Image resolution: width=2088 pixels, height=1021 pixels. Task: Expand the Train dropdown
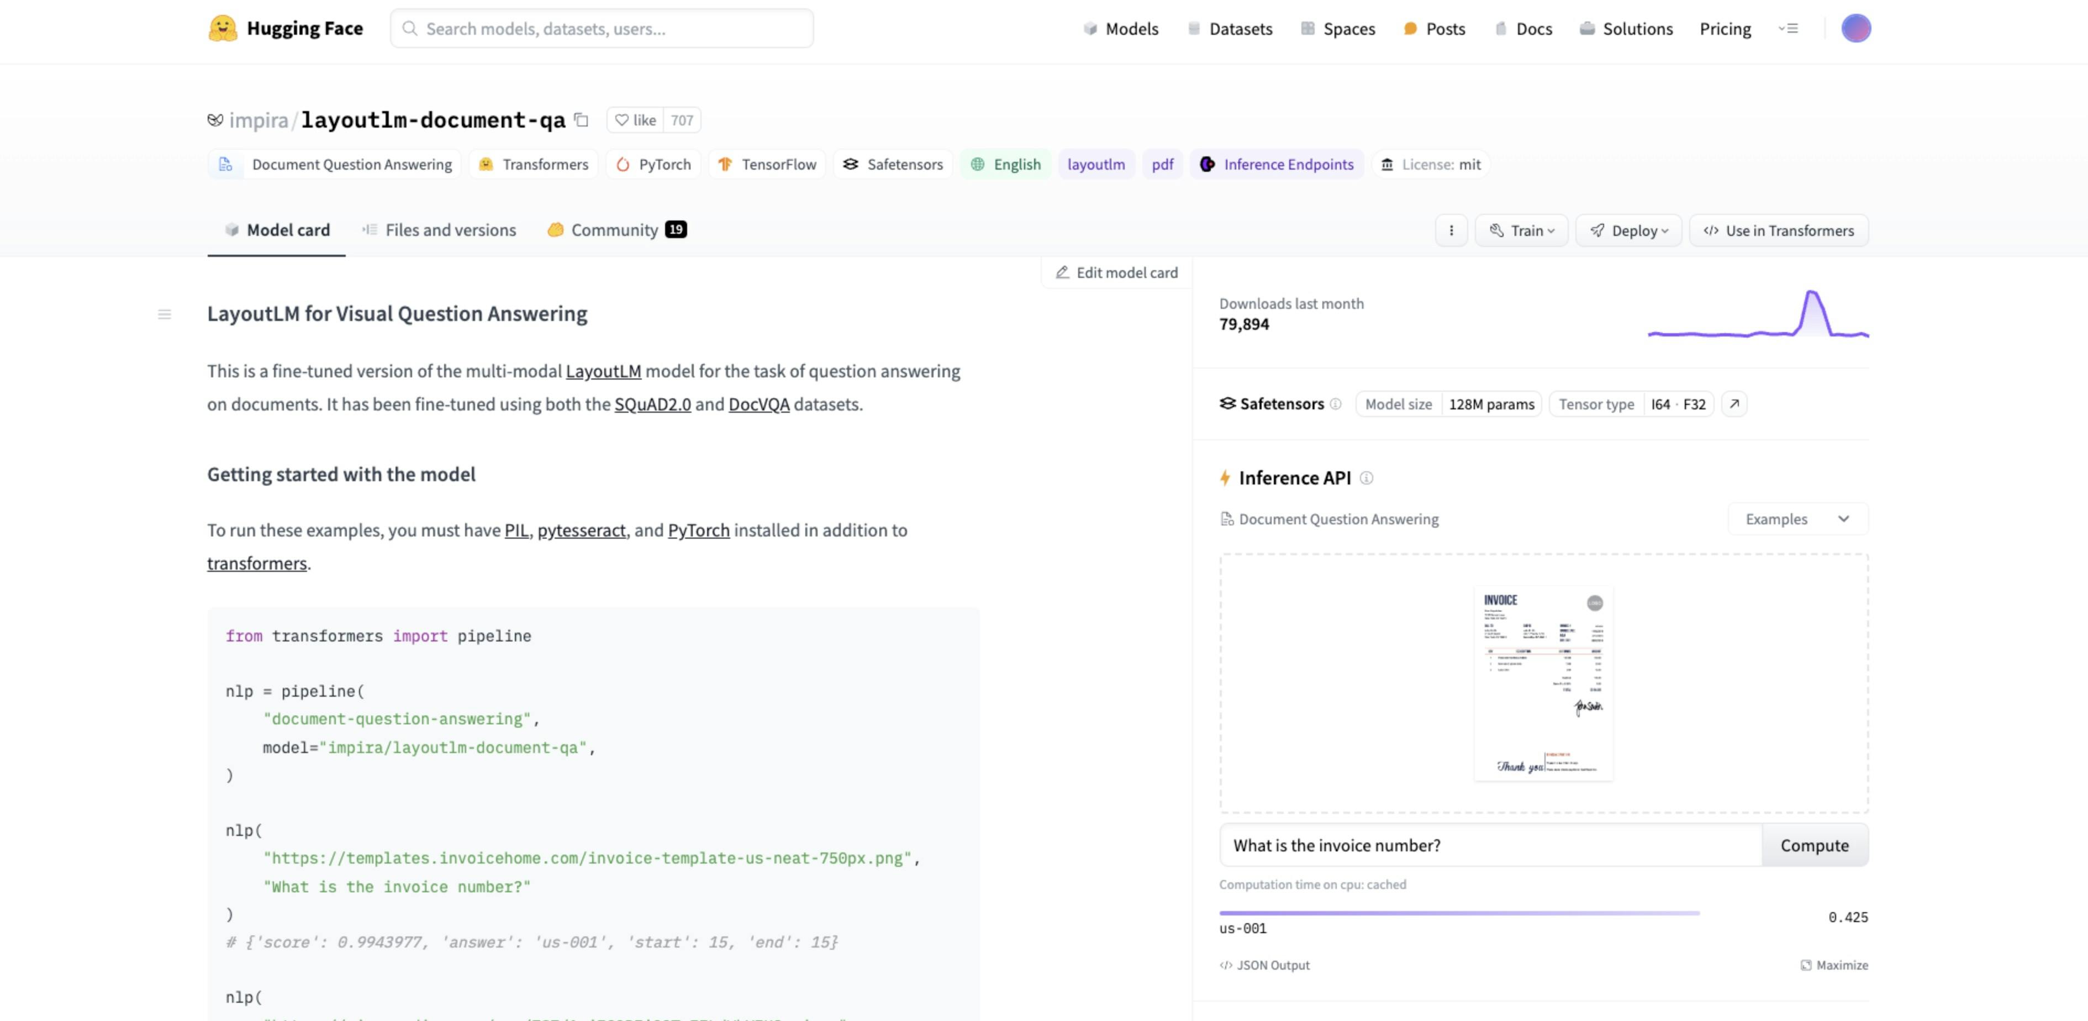tap(1521, 230)
